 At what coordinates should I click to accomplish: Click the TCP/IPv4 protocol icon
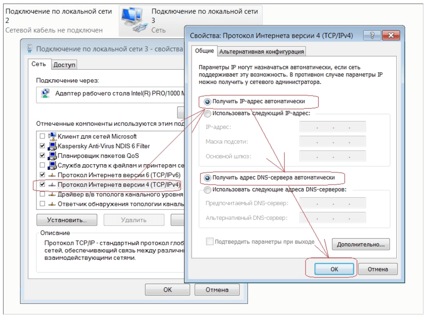[x=52, y=185]
